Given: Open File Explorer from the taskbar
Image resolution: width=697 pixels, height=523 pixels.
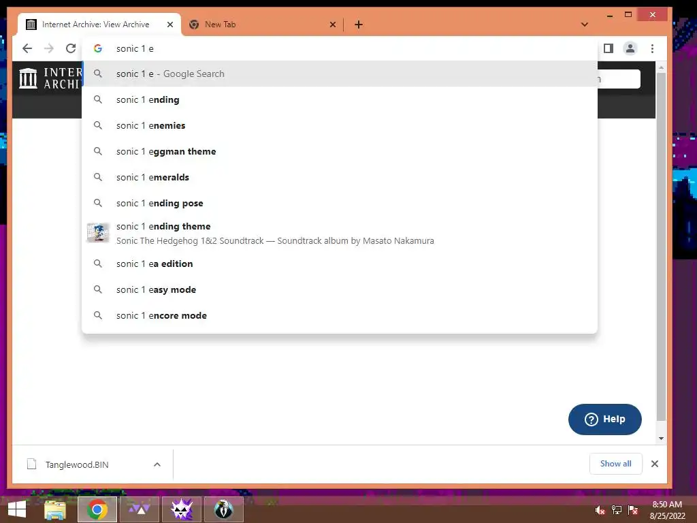Looking at the screenshot, I should coord(55,509).
